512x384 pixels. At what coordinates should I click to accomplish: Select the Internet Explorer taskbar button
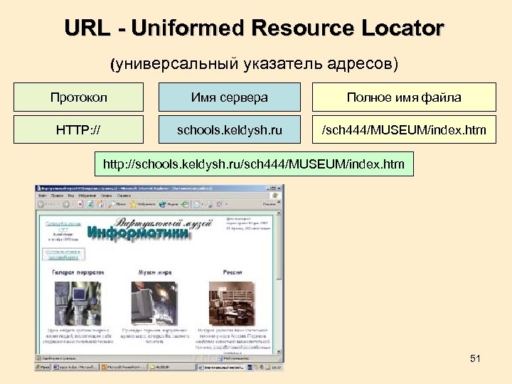(221, 367)
